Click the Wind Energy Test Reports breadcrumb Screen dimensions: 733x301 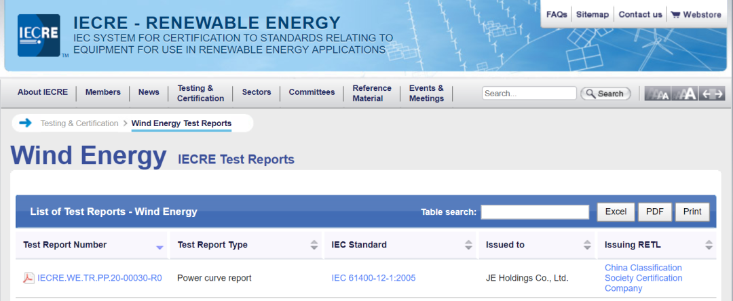pyautogui.click(x=181, y=123)
